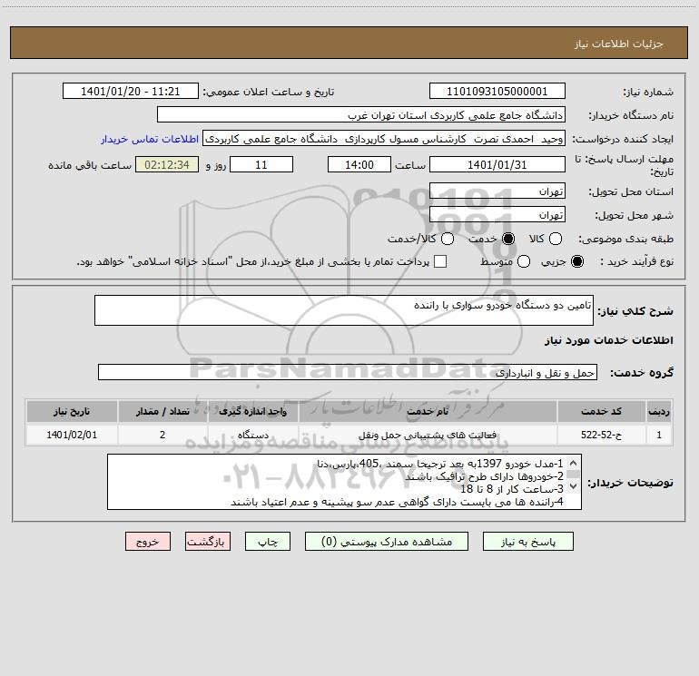The width and height of the screenshot is (699, 676).
Task: Click the deadline date field 1401/01/31
Action: point(497,164)
